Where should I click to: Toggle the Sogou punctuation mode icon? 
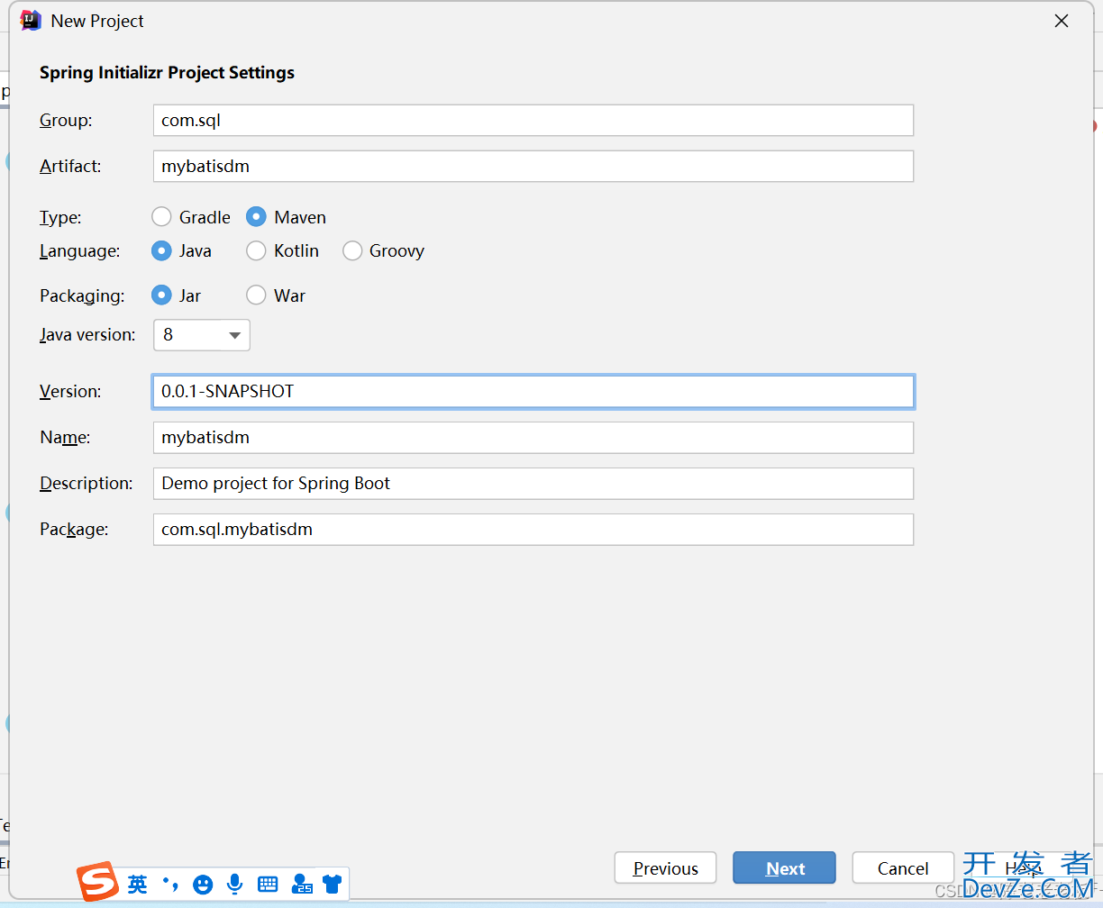pos(169,885)
